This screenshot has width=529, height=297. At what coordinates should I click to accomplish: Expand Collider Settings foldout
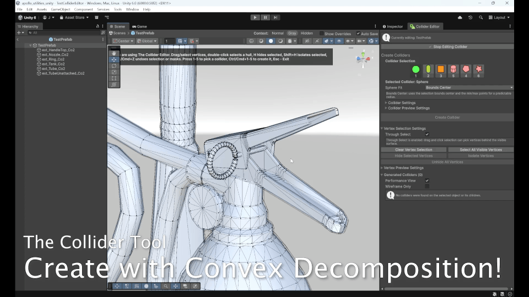[x=386, y=103]
